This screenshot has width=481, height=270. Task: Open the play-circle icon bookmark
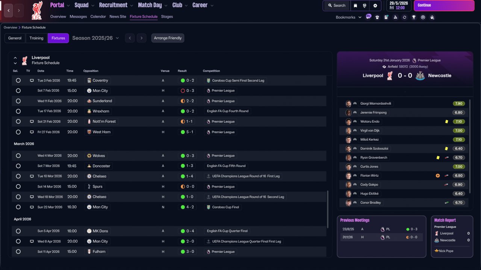click(x=423, y=17)
